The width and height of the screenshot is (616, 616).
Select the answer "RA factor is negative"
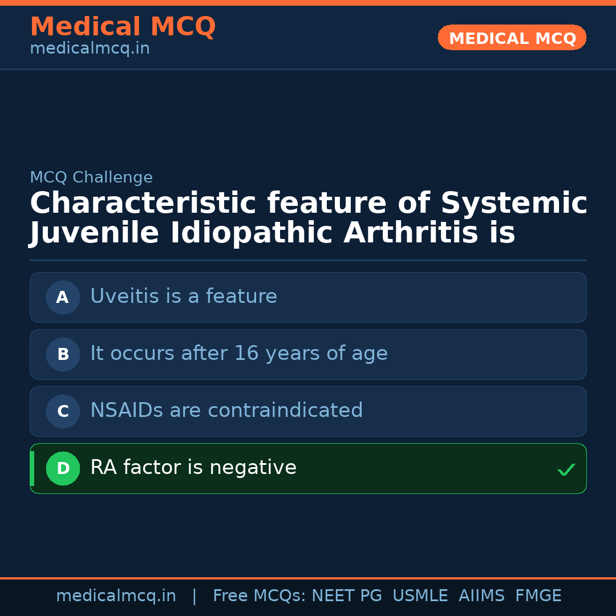(x=193, y=468)
